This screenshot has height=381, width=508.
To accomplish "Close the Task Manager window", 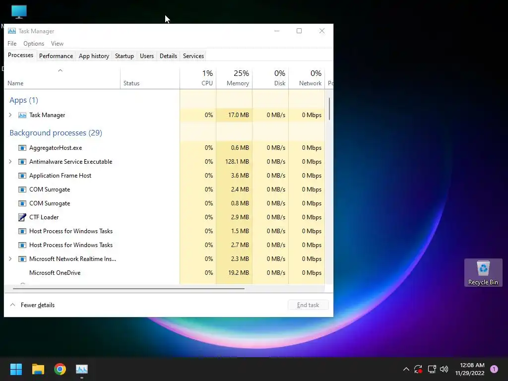I will coord(321,31).
